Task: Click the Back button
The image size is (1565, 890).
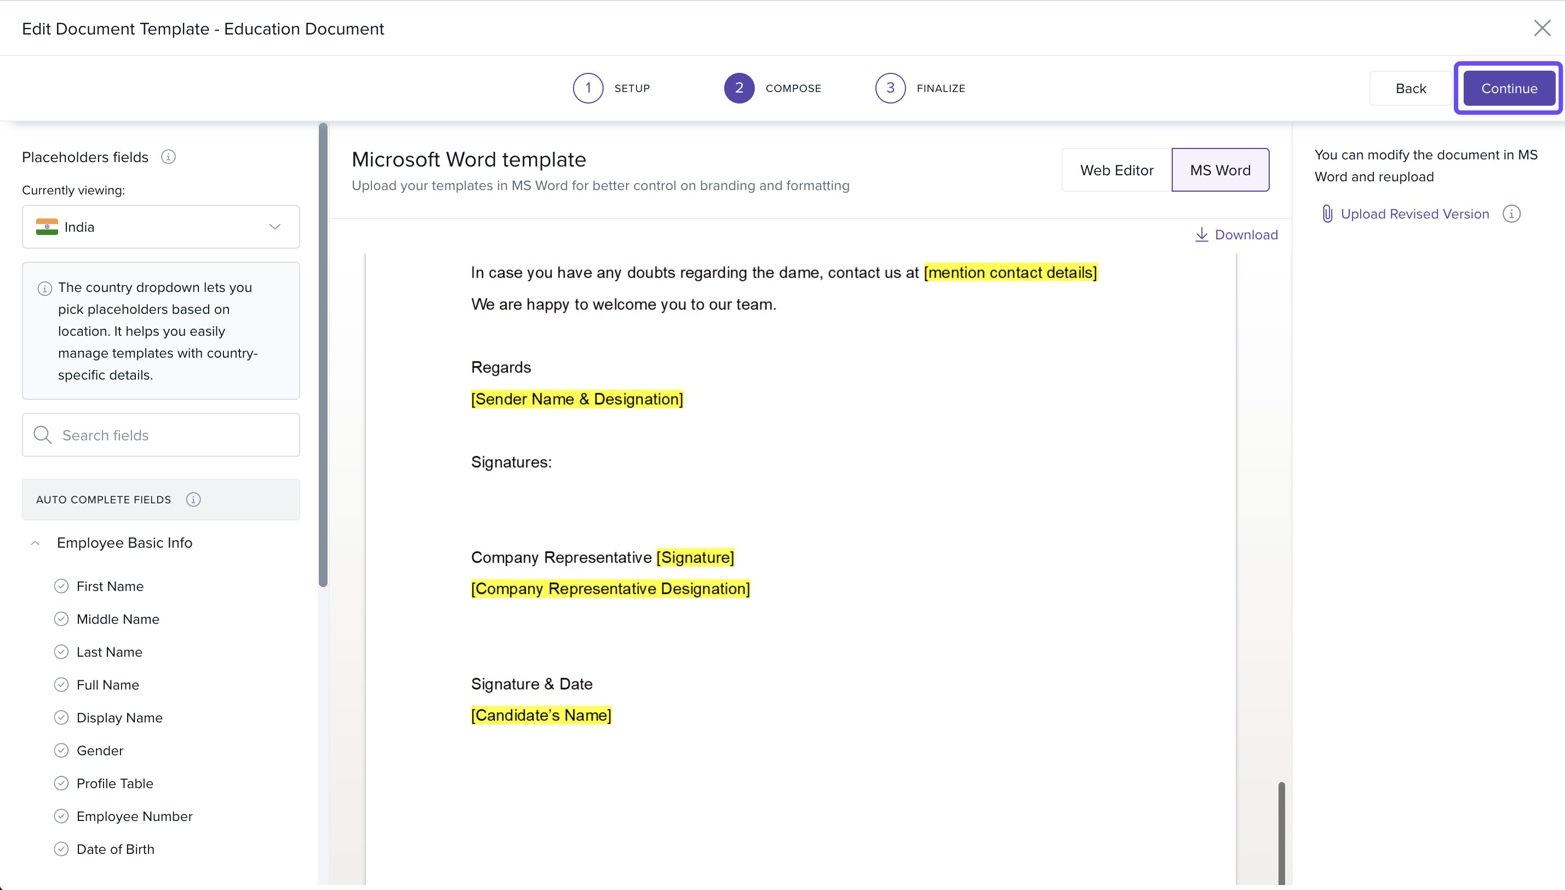Action: 1411,89
